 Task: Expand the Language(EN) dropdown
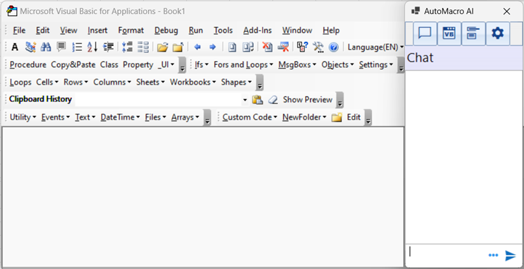[375, 47]
